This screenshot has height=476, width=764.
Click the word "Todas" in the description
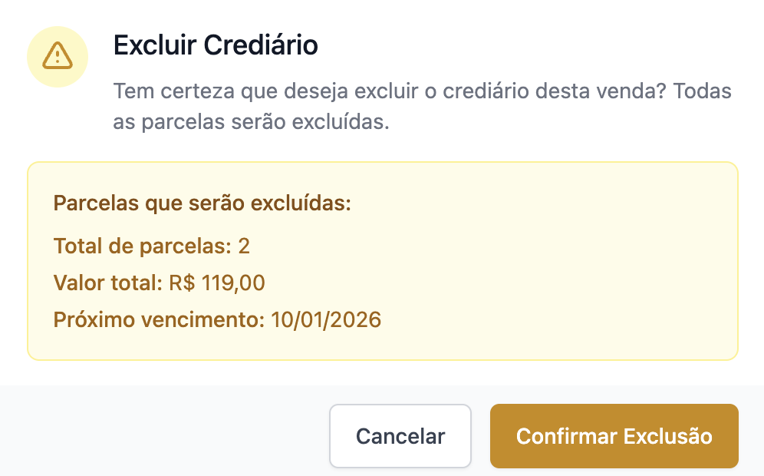point(703,92)
